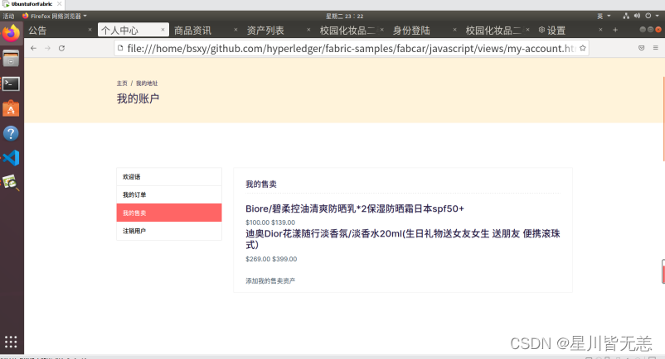Image resolution: width=665 pixels, height=359 pixels.
Task: Select the UbuntuForFabric VM tab
Action: [32, 4]
